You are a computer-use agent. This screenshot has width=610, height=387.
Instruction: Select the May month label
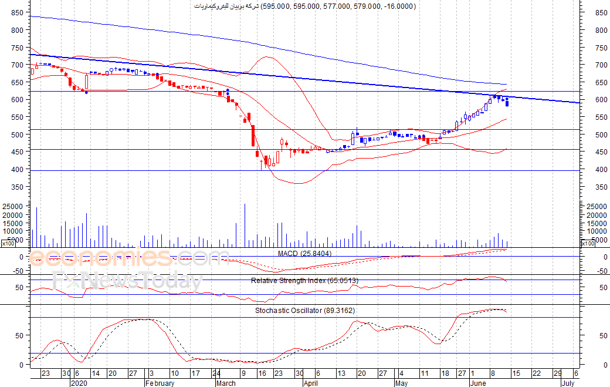[x=401, y=383]
